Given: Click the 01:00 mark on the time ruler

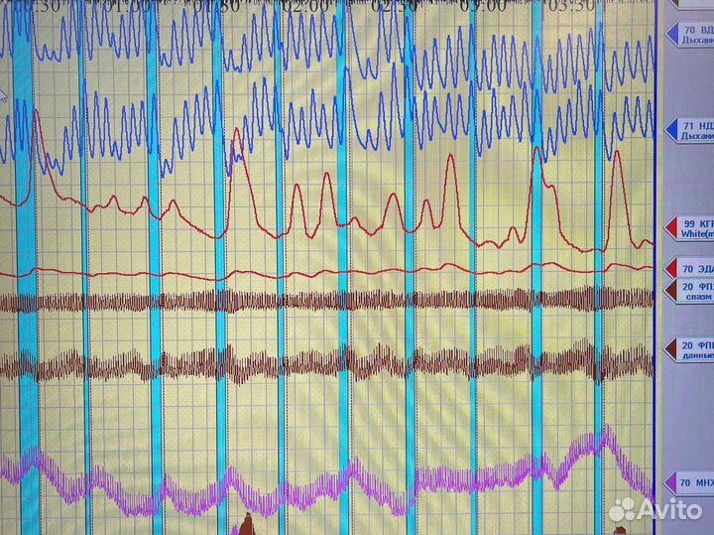Looking at the screenshot, I should click(x=130, y=6).
